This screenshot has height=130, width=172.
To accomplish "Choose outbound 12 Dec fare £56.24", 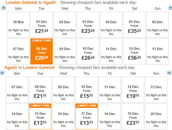I will tap(134, 51).
